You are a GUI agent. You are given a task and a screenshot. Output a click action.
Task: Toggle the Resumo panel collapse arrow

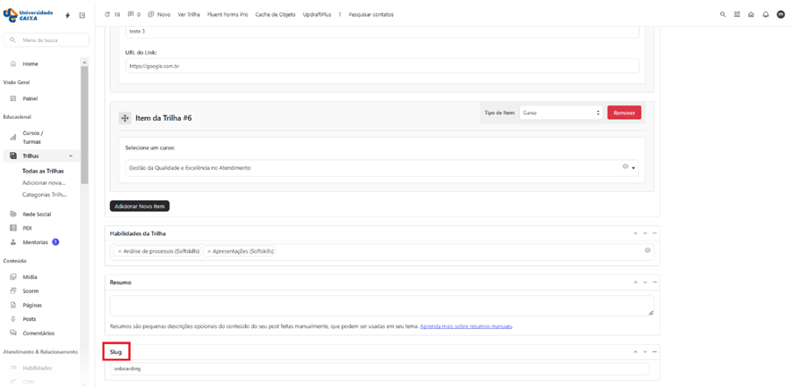(x=654, y=283)
